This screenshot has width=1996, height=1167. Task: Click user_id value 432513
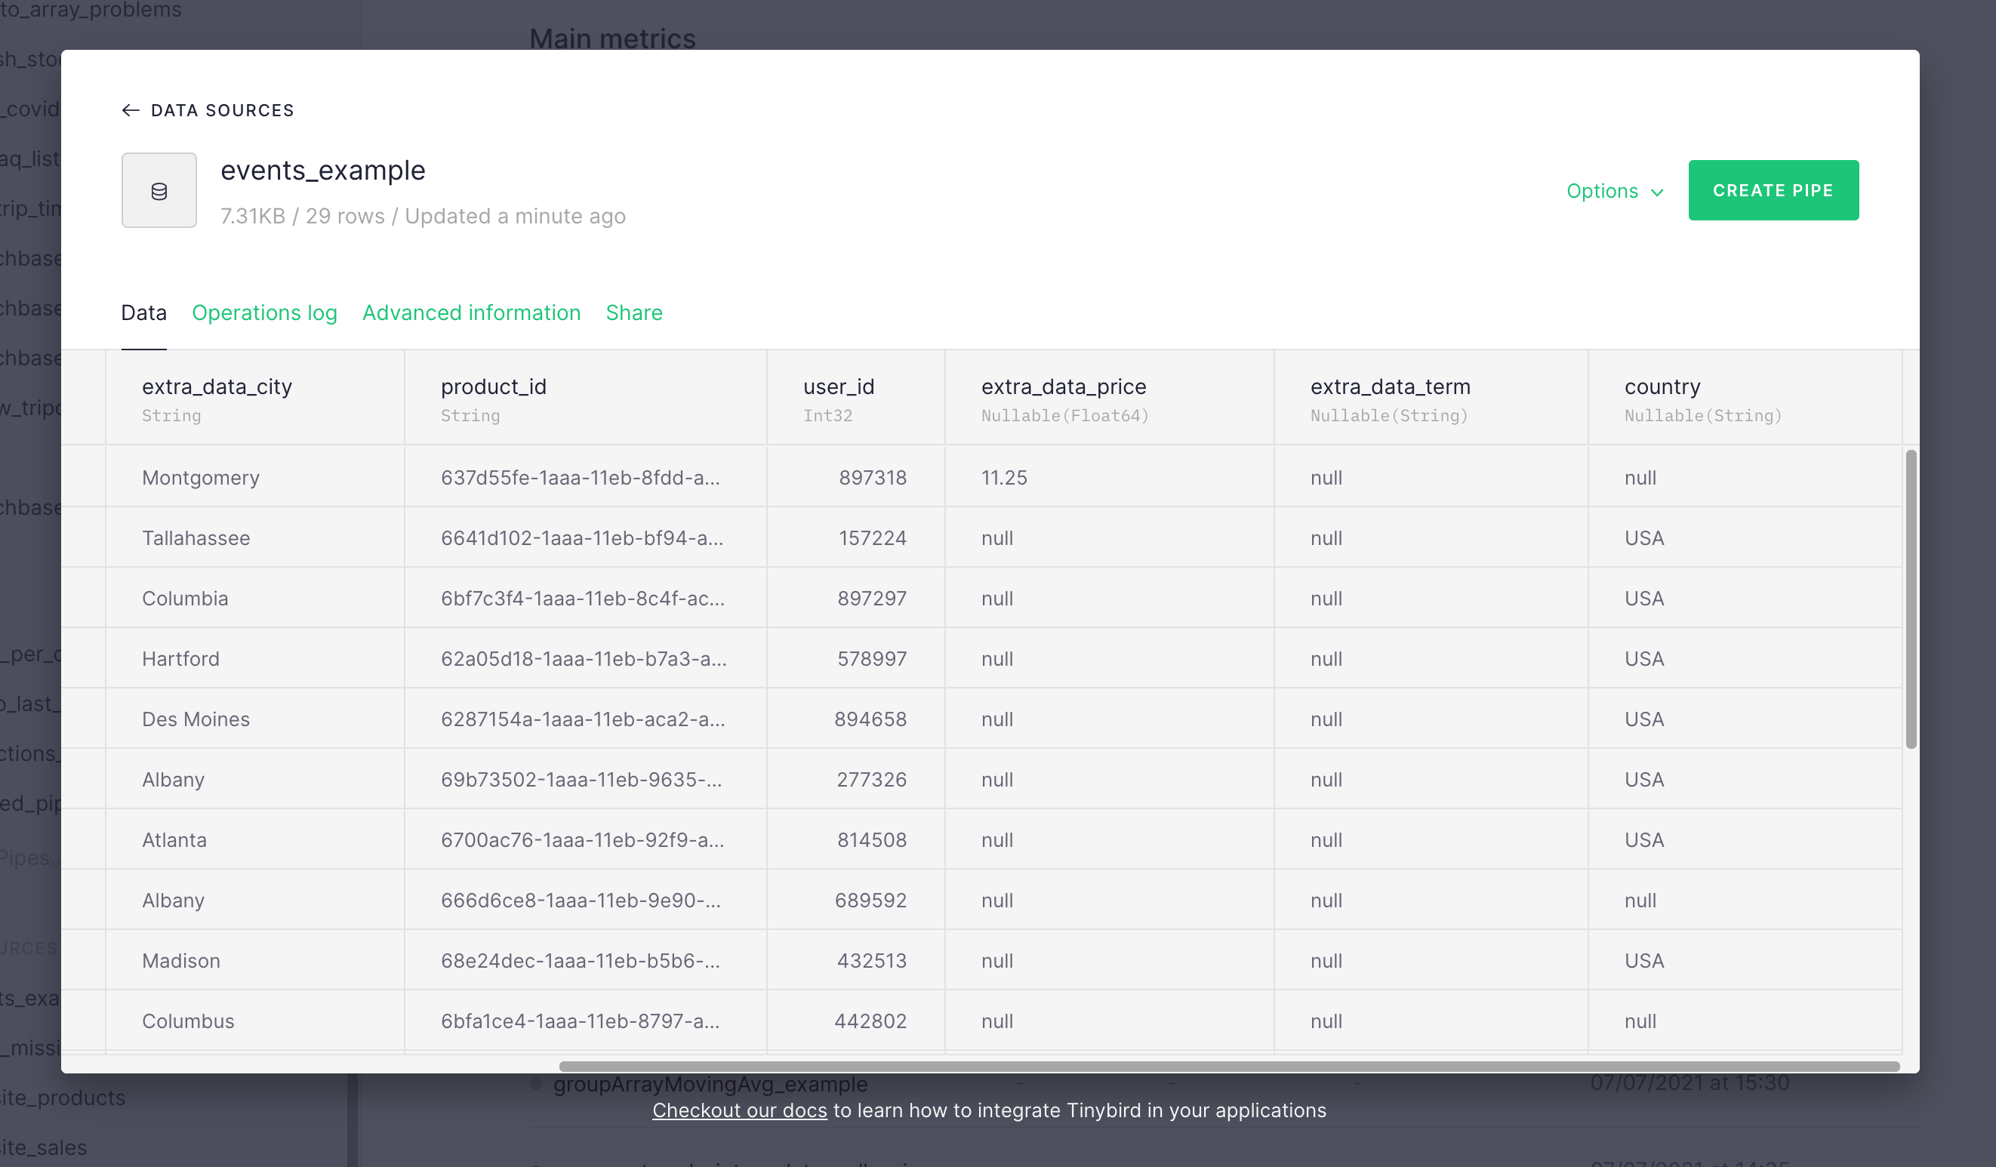(x=872, y=960)
